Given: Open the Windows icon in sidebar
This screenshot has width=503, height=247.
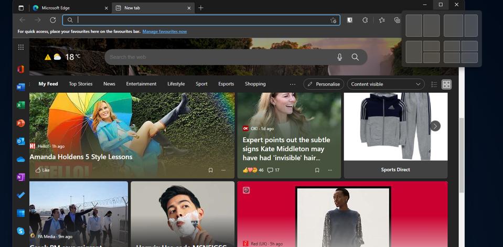Looking at the screenshot, I should click(x=21, y=213).
